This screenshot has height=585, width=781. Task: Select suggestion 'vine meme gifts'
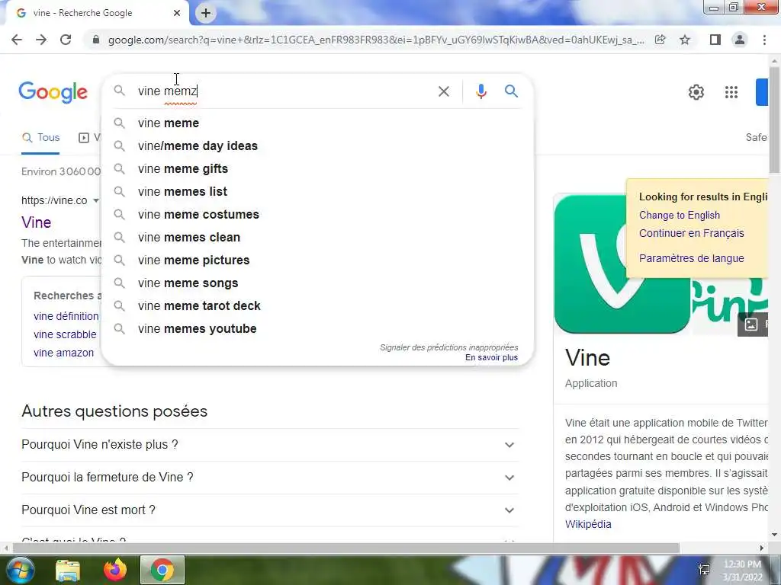317,168
